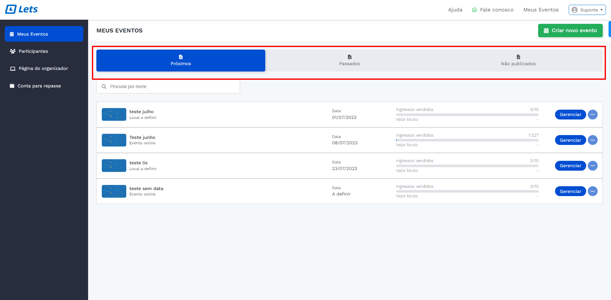Switch to the Não publicados tab

(518, 60)
